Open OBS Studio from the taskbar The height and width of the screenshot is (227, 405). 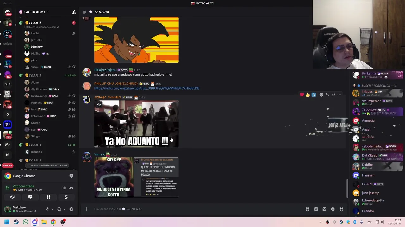point(63,222)
